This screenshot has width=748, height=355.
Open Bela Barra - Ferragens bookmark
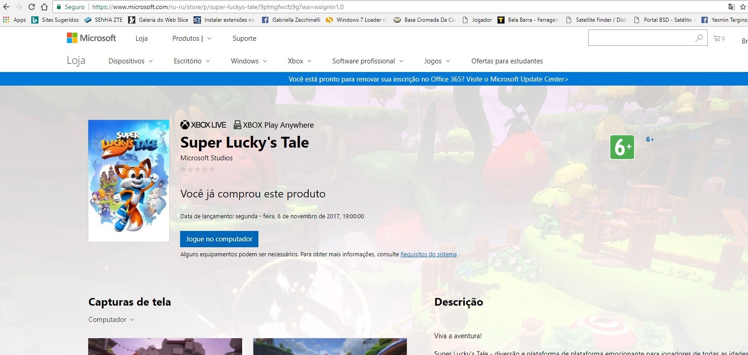tap(528, 20)
